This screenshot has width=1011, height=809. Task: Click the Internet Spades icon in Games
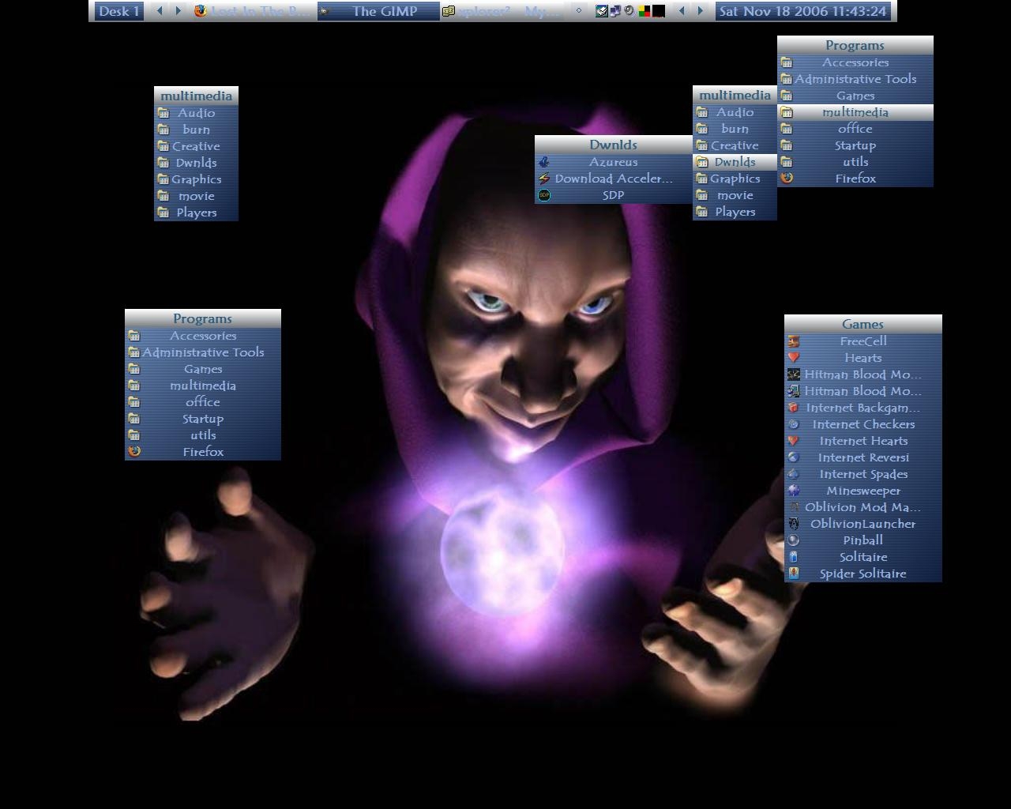794,474
